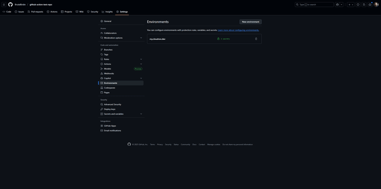Expand Secrets and variables section

click(141, 114)
